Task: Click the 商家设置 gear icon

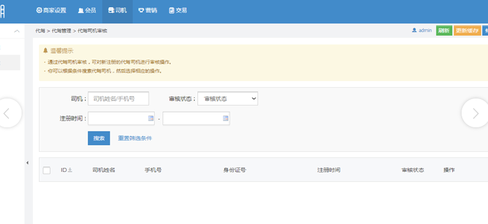Action: click(x=39, y=10)
